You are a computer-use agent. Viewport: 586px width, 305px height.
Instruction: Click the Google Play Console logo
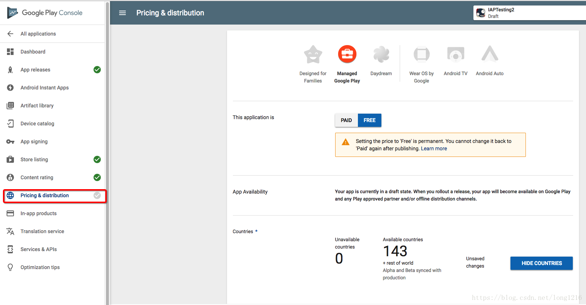click(45, 13)
